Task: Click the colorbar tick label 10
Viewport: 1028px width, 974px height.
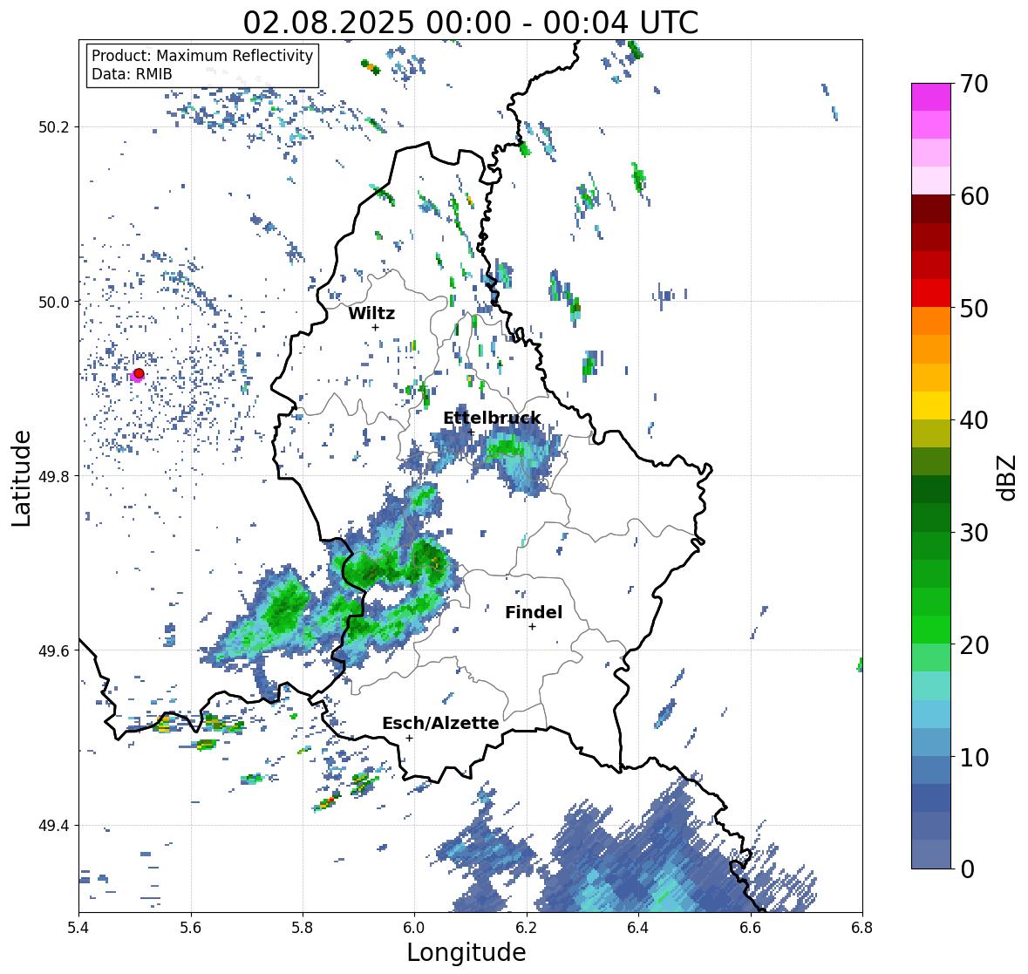Action: (x=974, y=757)
